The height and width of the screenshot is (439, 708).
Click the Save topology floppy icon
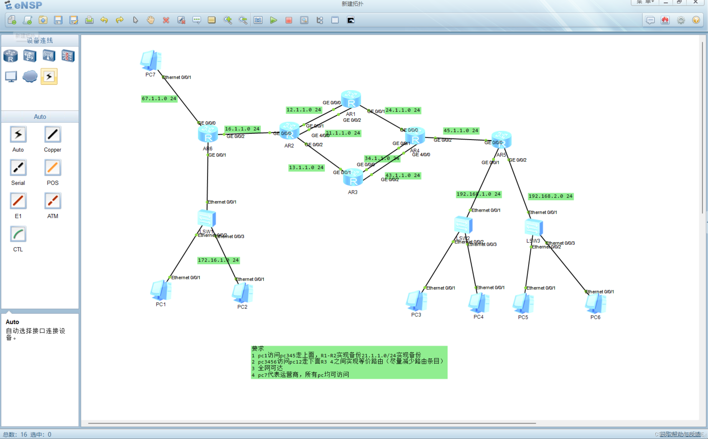58,20
